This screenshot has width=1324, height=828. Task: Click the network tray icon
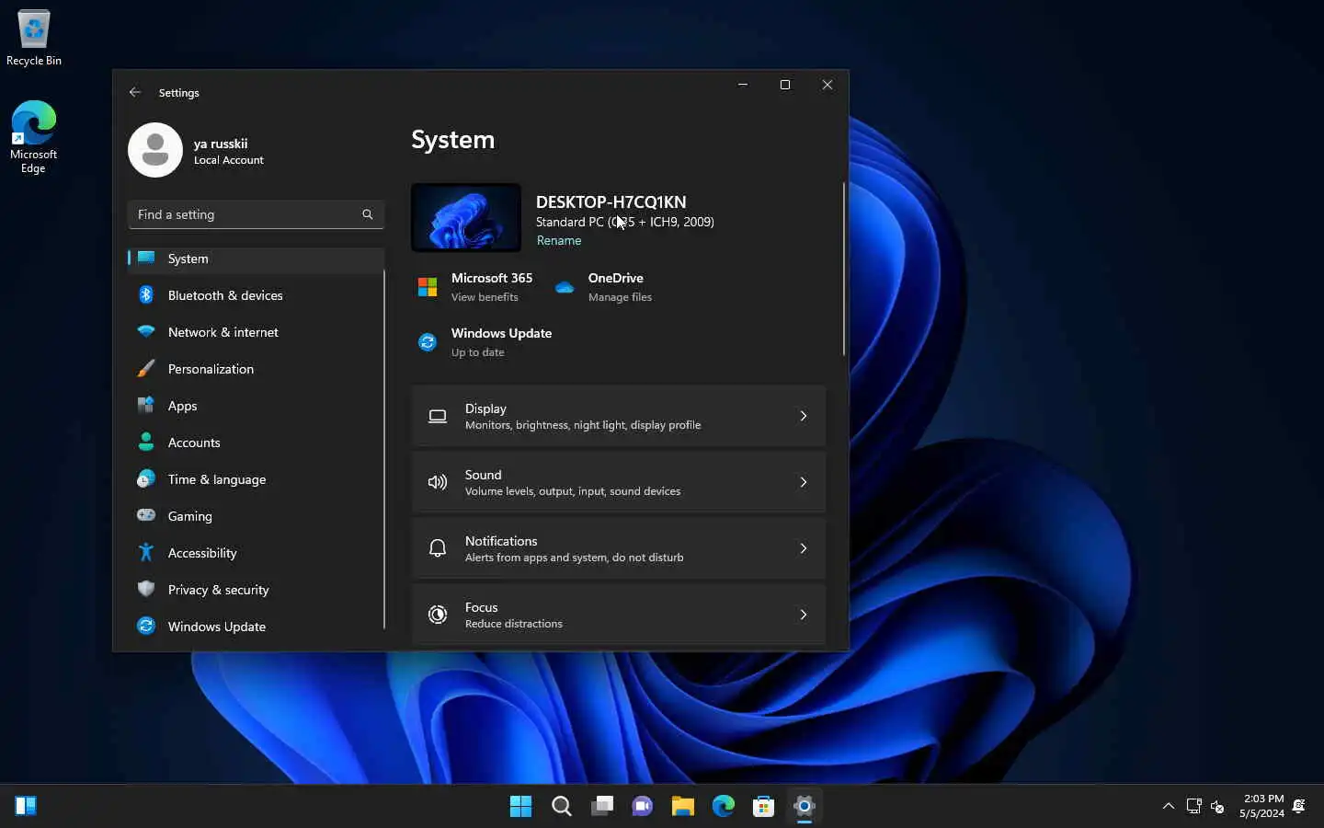1193,806
